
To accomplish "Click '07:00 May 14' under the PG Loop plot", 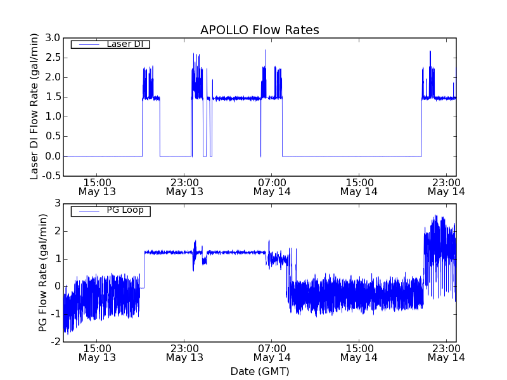I will pos(272,353).
